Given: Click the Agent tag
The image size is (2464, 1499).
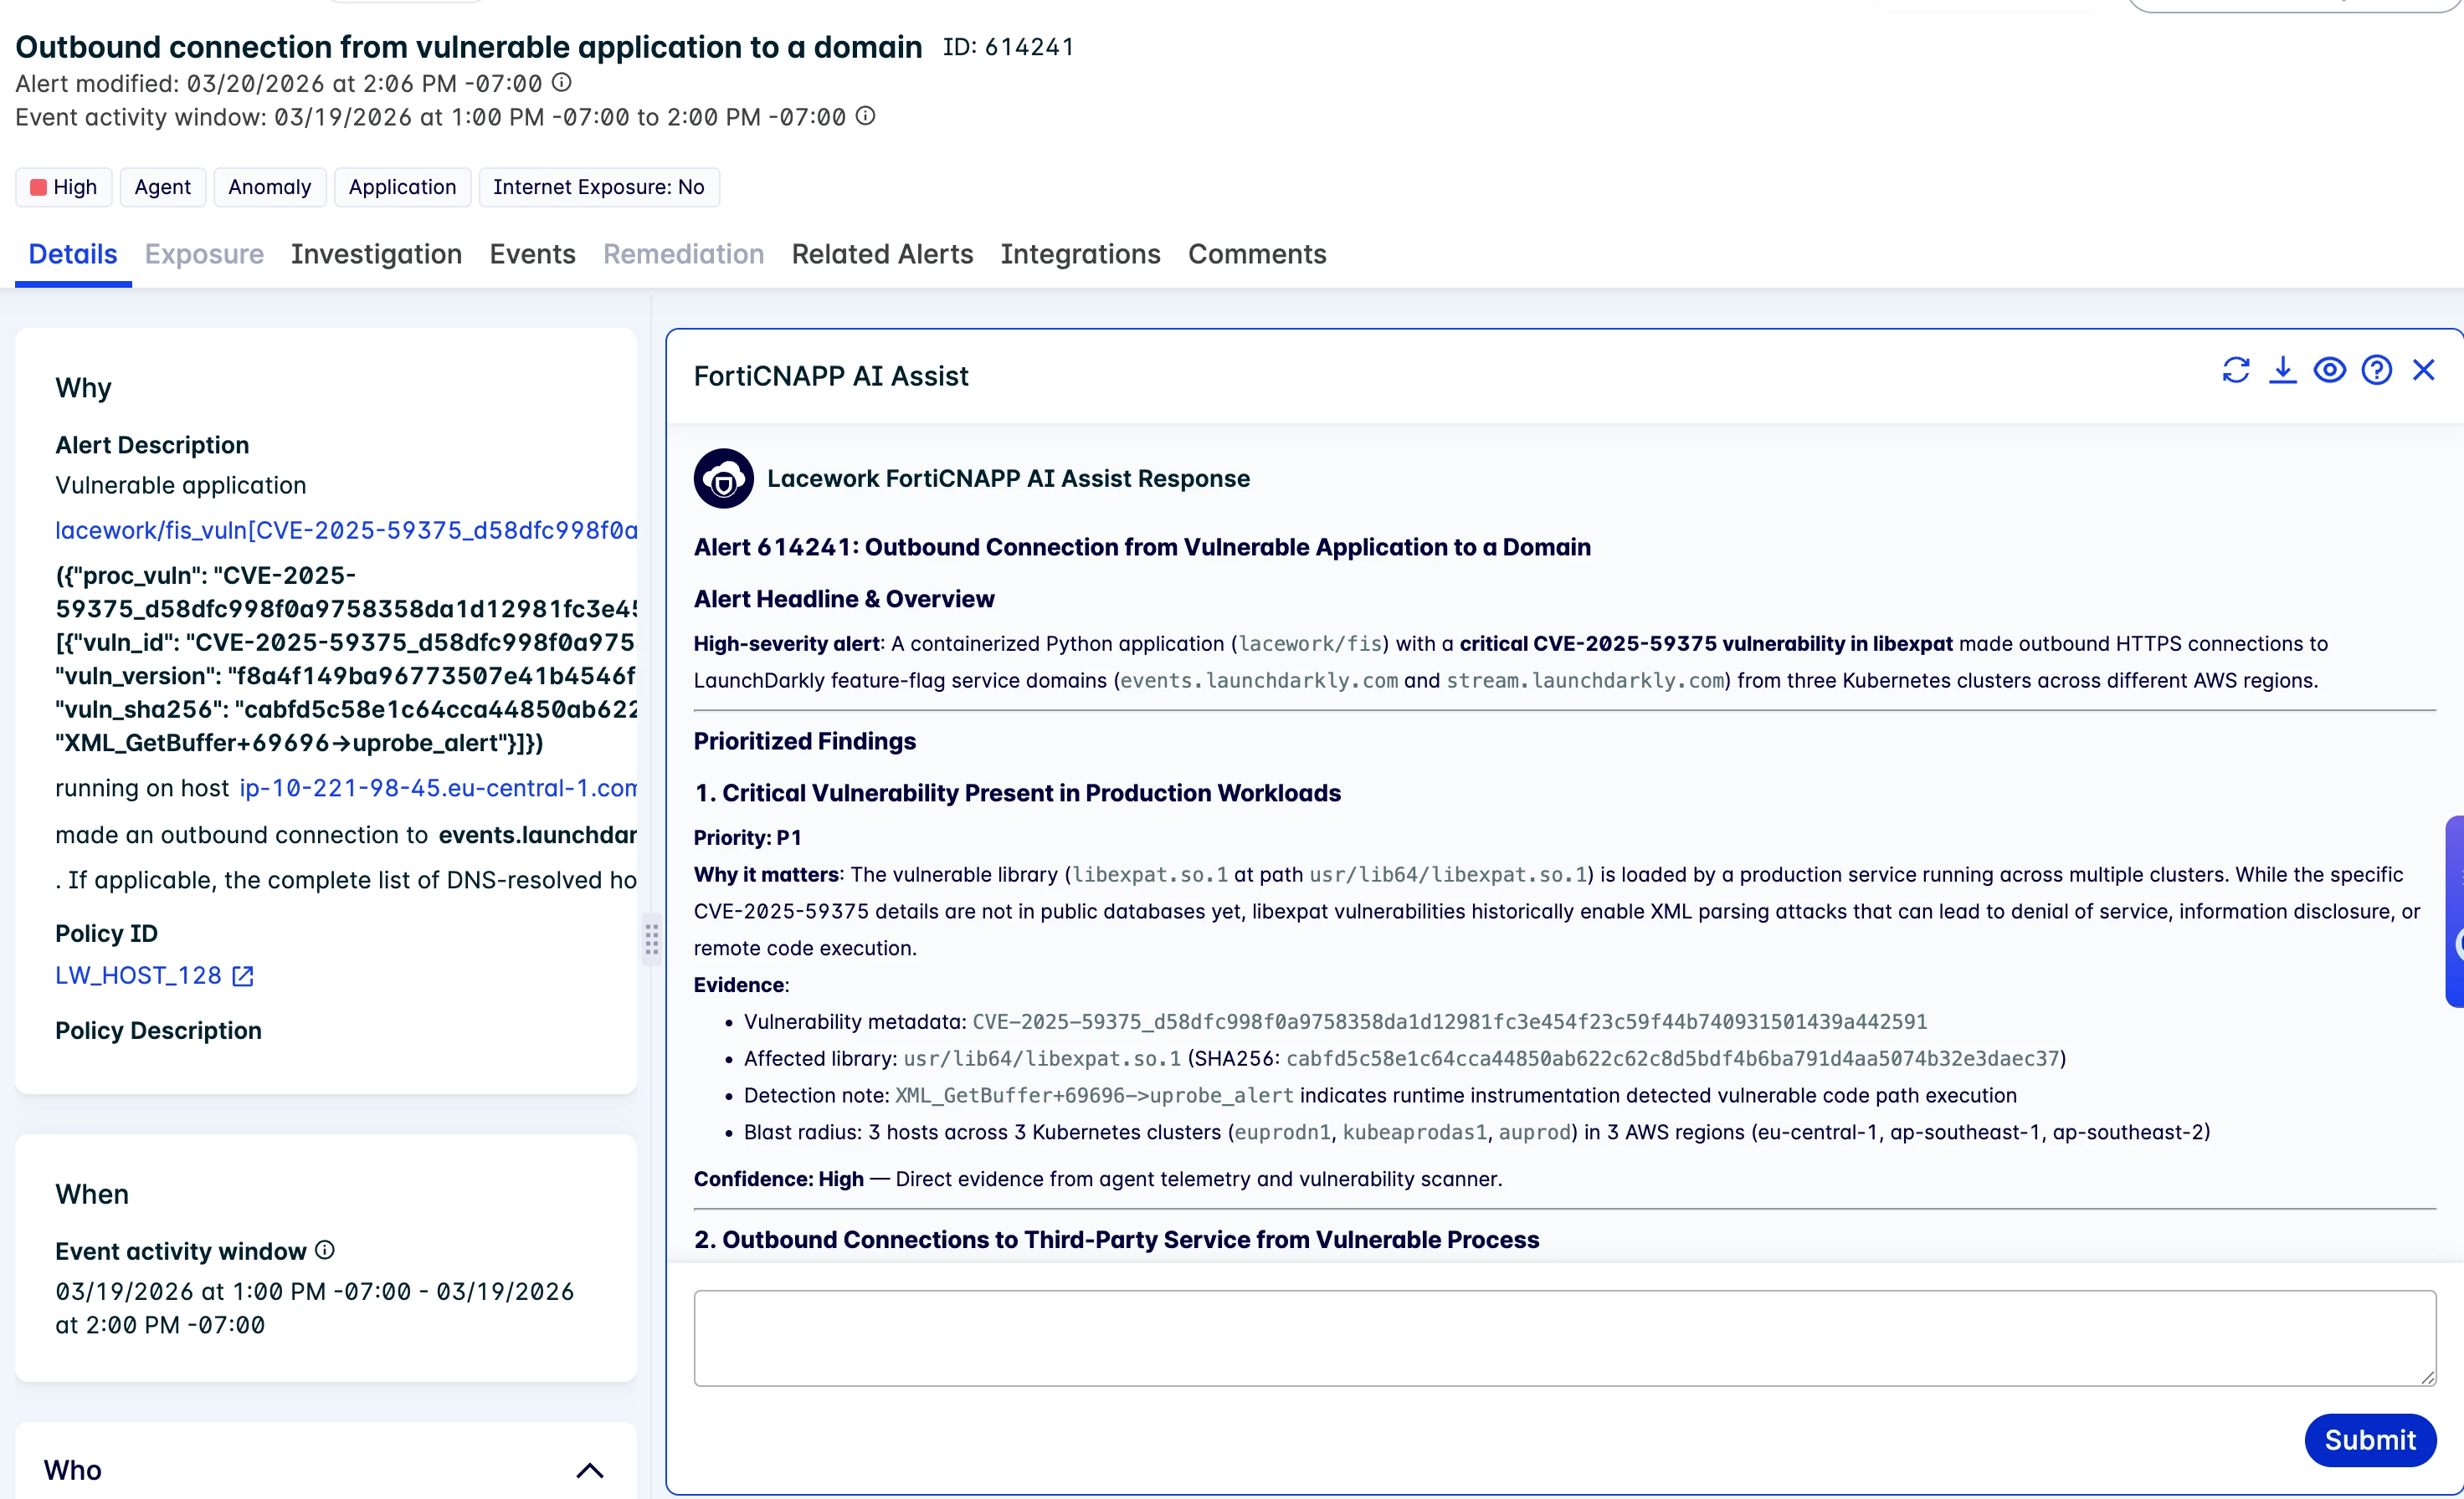Looking at the screenshot, I should pos(163,187).
